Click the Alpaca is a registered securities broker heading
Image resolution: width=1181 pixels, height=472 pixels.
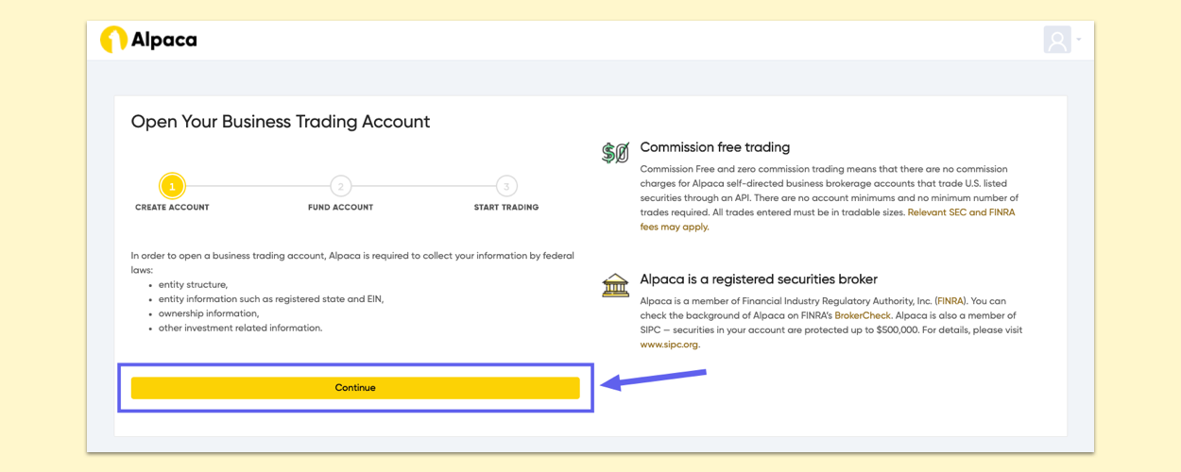click(x=759, y=279)
